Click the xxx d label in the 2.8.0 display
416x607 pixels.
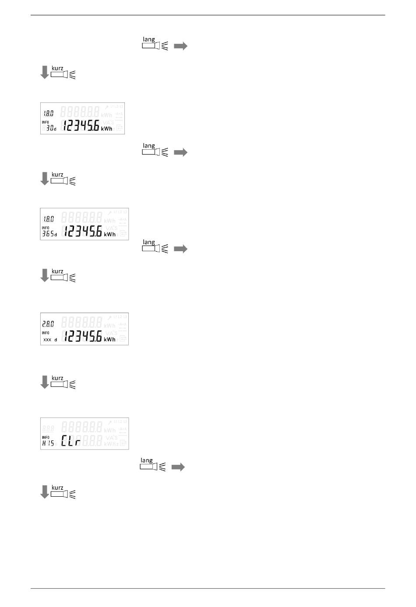[50, 340]
